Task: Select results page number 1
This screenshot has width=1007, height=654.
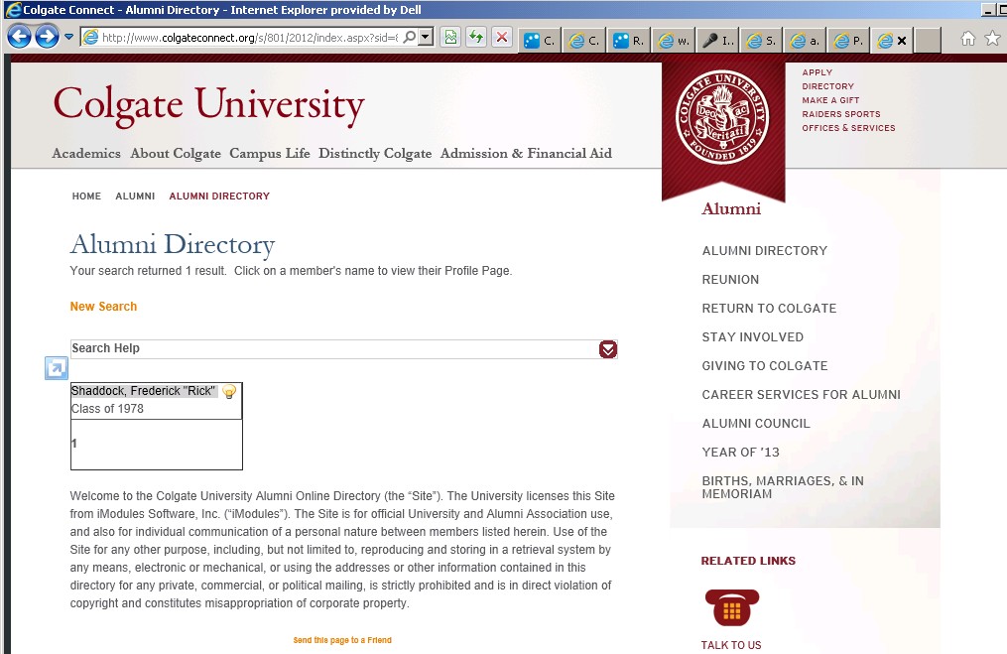Action: [73, 444]
